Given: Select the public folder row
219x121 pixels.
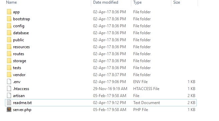Looking at the screenshot, I should pos(101,40).
